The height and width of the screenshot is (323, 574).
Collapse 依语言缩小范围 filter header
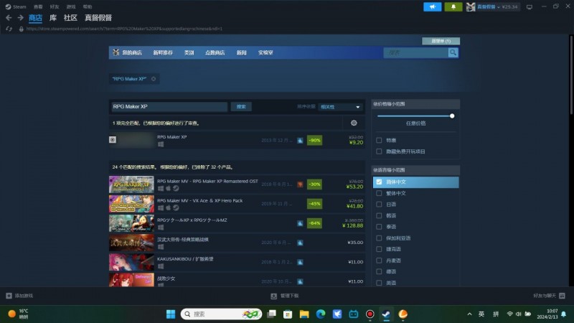(415, 170)
